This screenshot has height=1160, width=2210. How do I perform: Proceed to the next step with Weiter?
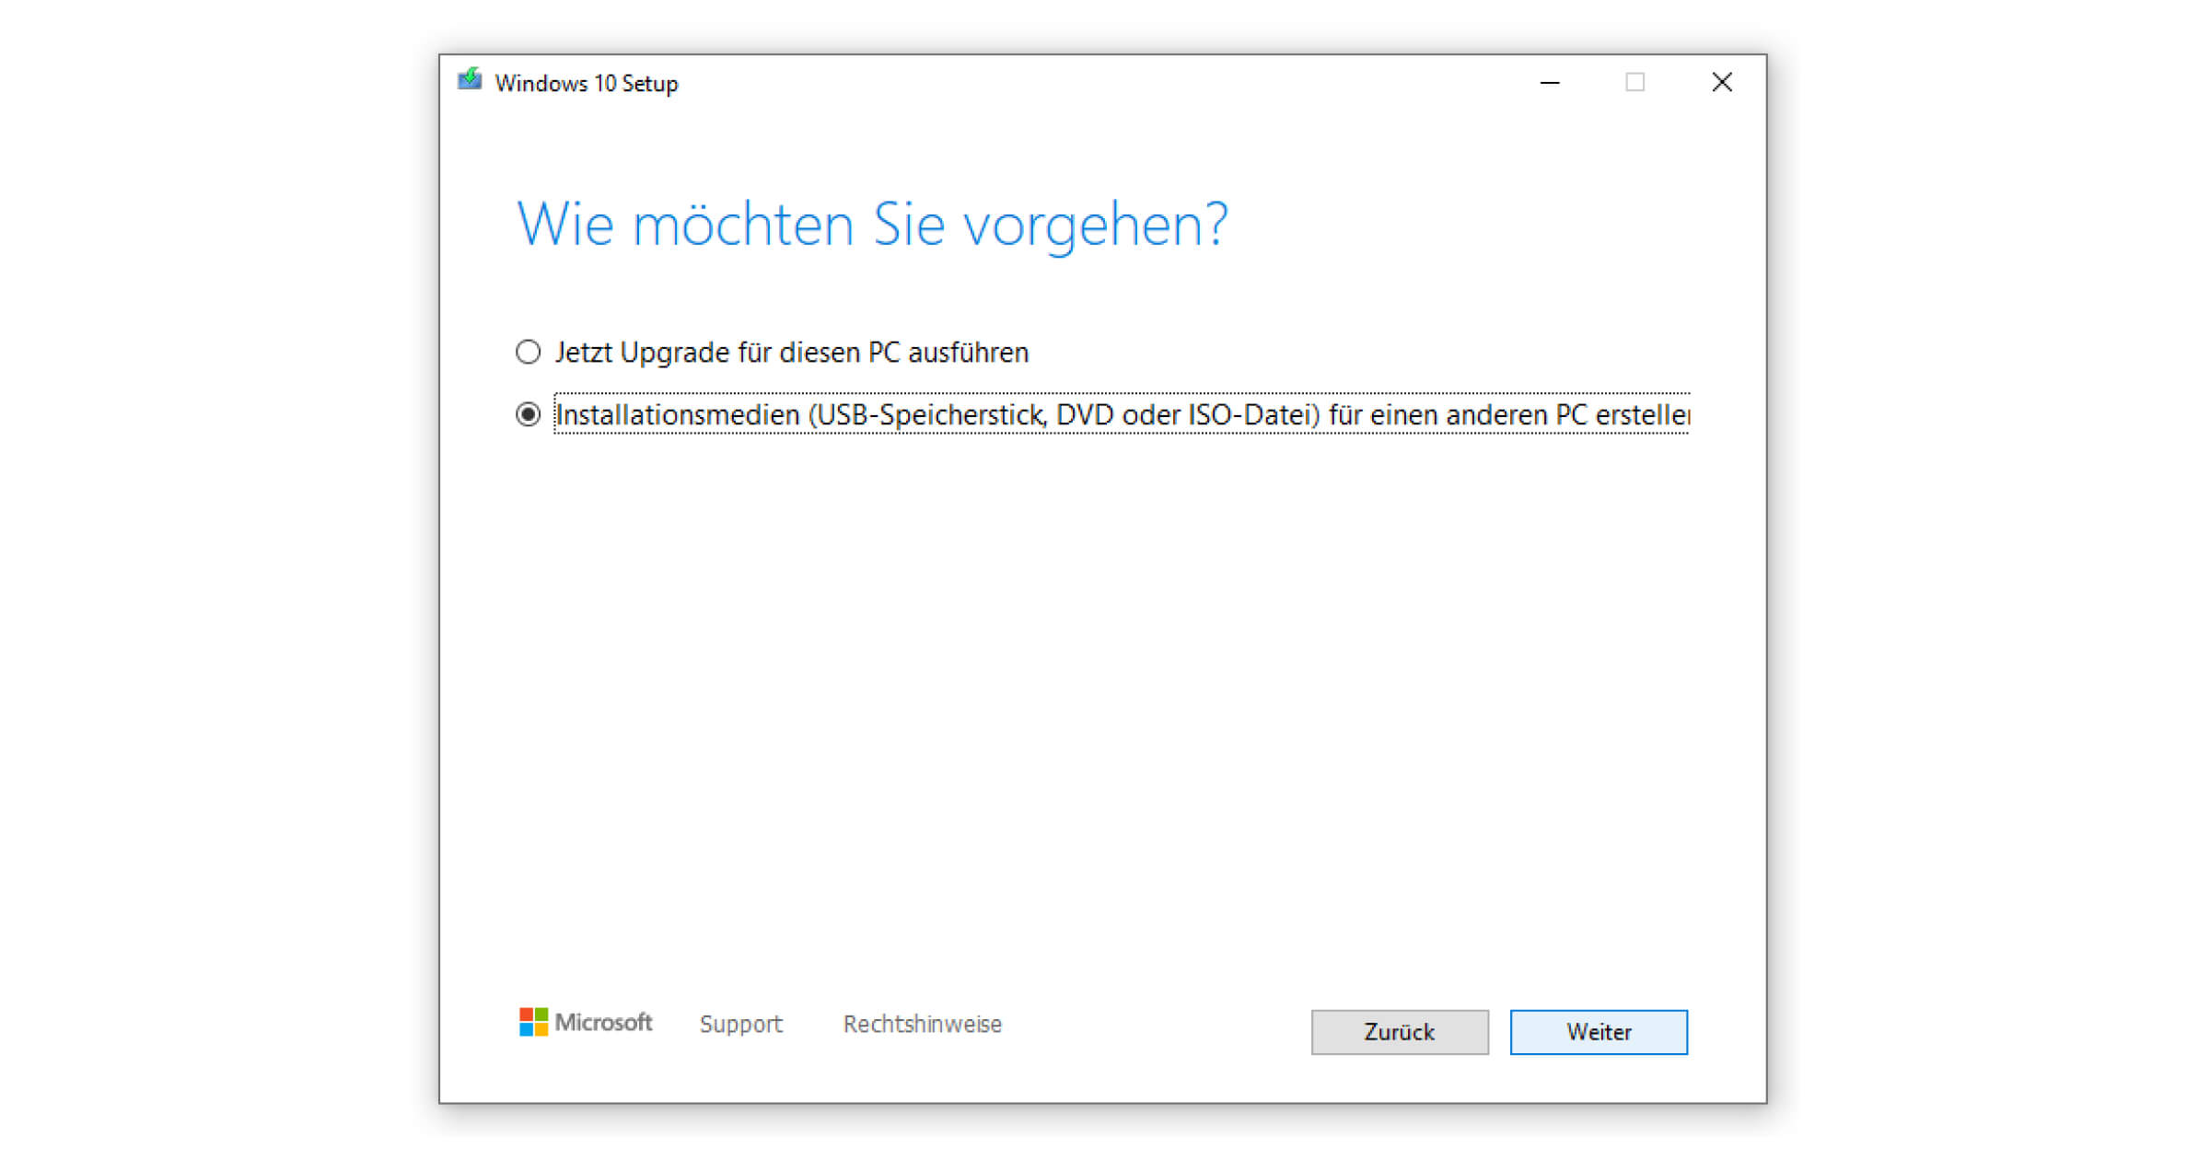click(1598, 1032)
